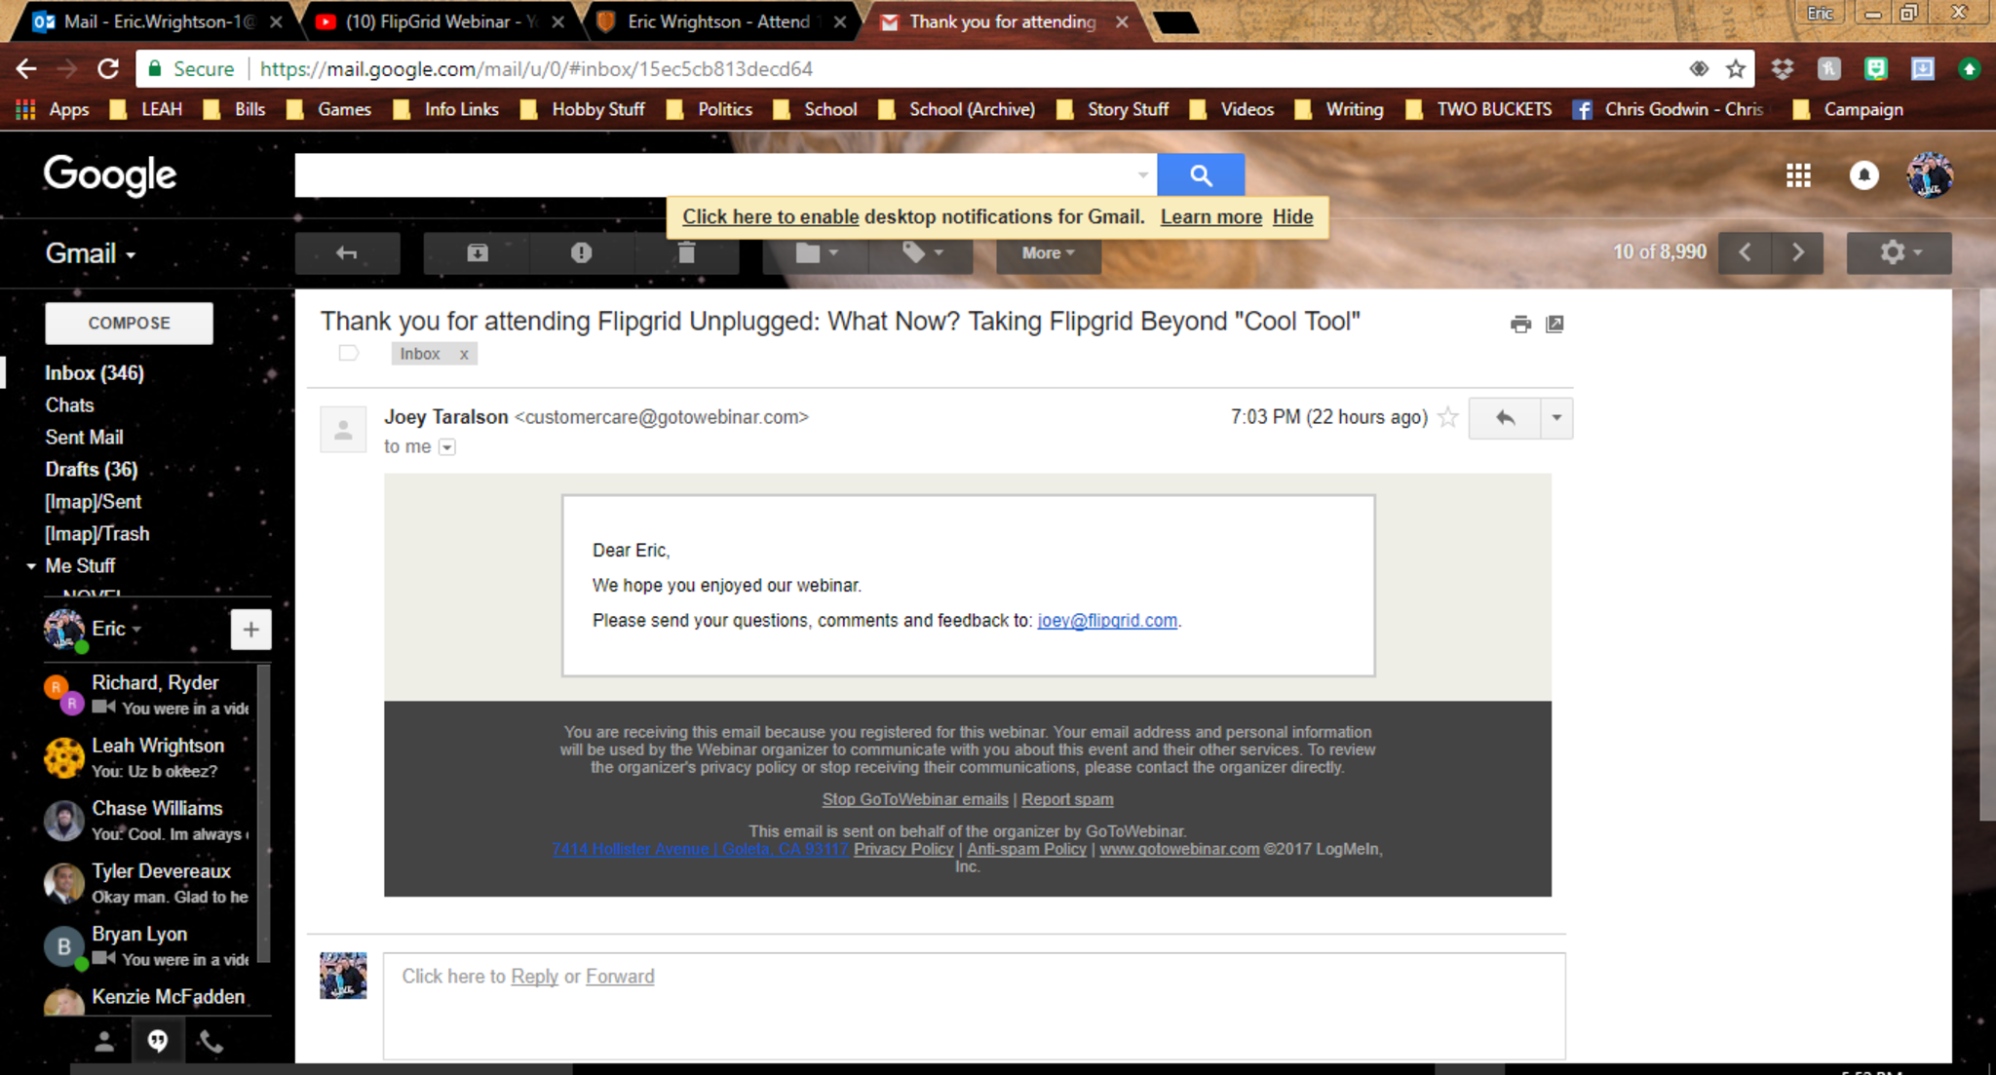This screenshot has width=1996, height=1075.
Task: Click the Archive icon in toolbar
Action: (x=477, y=253)
